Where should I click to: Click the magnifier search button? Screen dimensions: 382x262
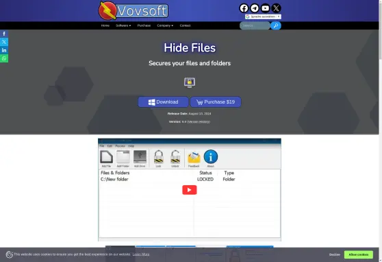(x=276, y=25)
